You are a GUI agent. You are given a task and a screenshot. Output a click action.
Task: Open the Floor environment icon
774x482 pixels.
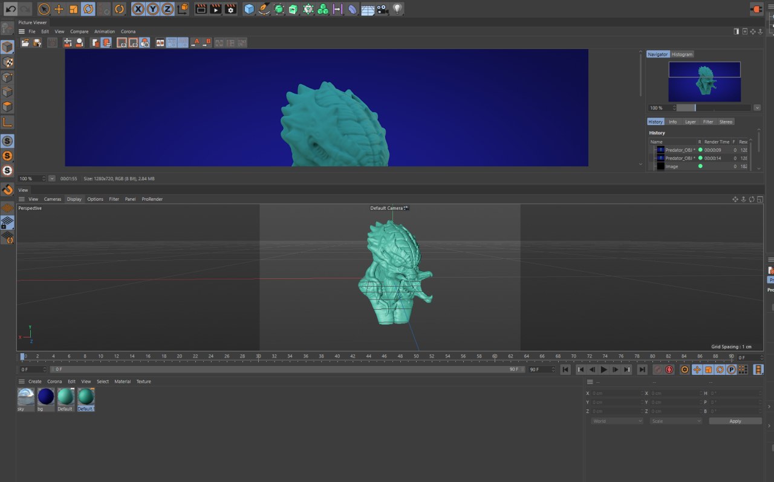click(x=367, y=9)
